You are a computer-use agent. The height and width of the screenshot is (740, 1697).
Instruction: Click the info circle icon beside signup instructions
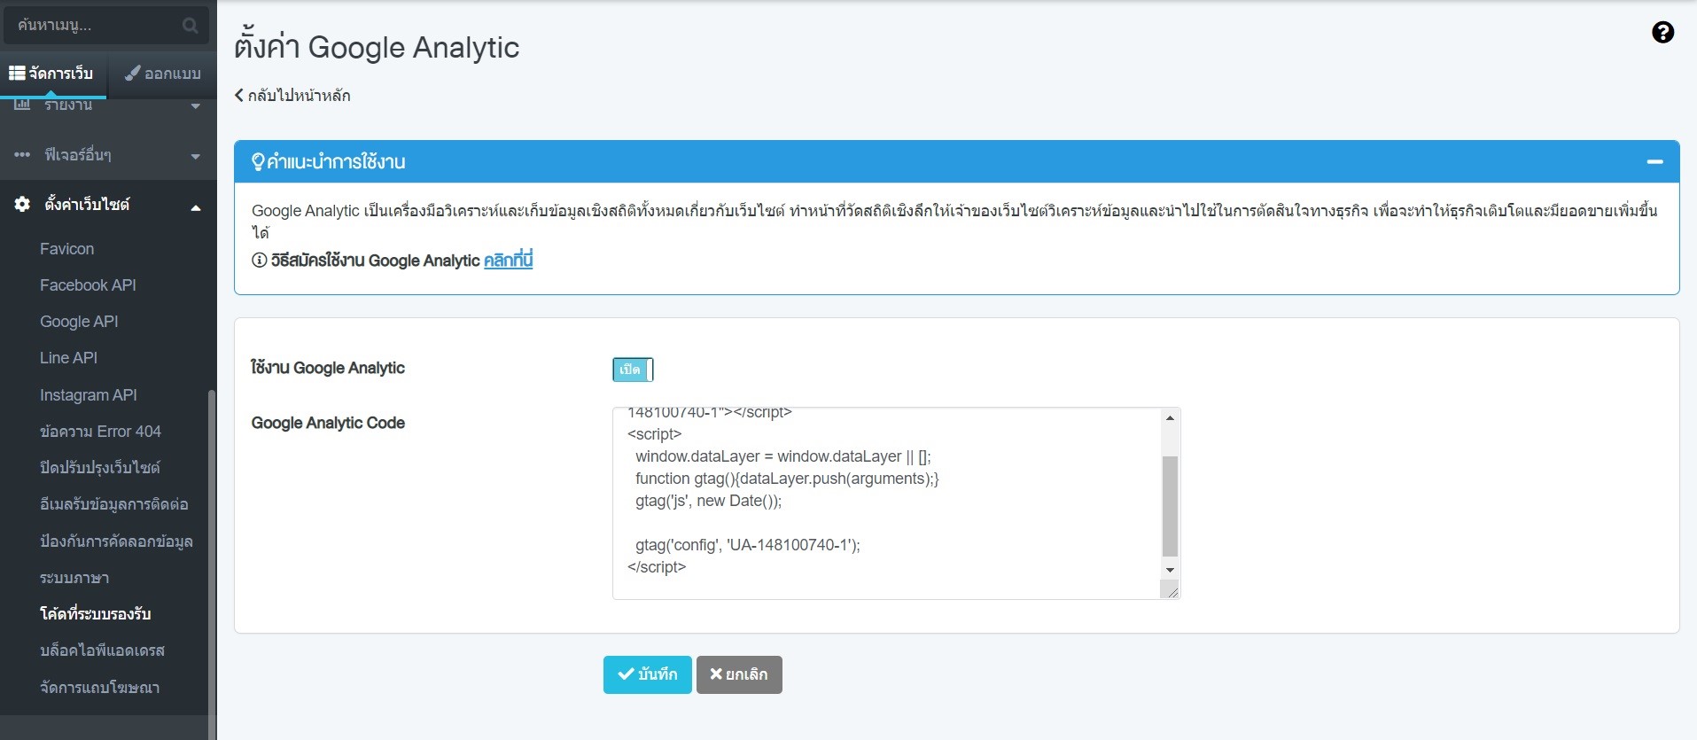(x=259, y=261)
